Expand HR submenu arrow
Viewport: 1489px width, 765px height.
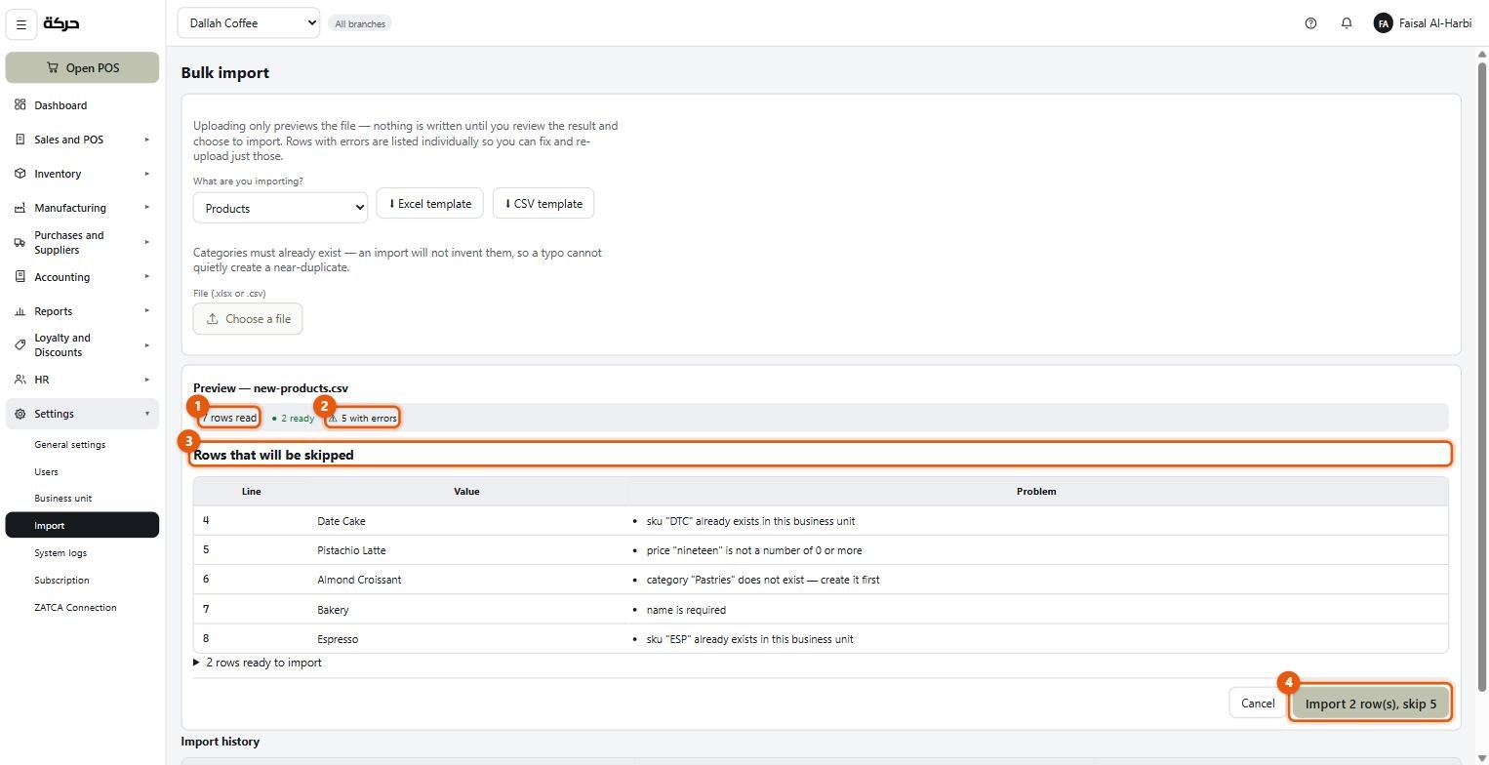click(x=147, y=380)
